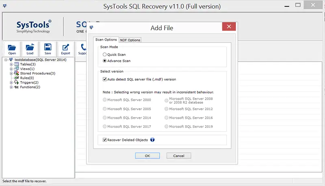Image resolution: width=325 pixels, height=186 pixels.
Task: Collapse the testdatabase root node
Action: click(x=6, y=60)
